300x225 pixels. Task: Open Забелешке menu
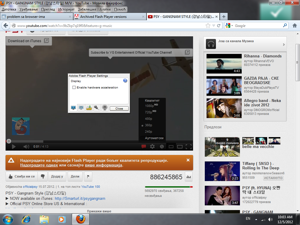tap(87, 9)
